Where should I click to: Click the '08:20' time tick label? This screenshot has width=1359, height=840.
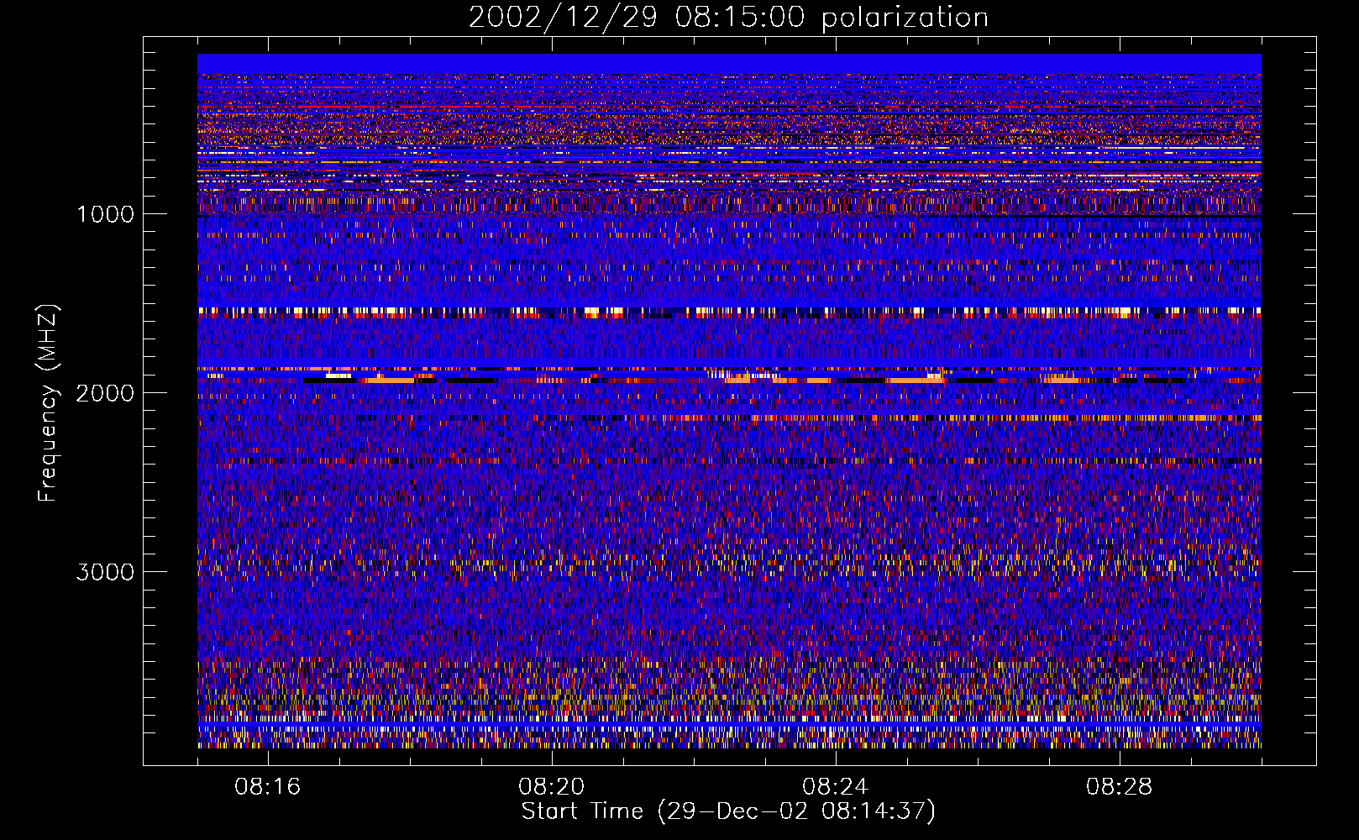point(552,787)
